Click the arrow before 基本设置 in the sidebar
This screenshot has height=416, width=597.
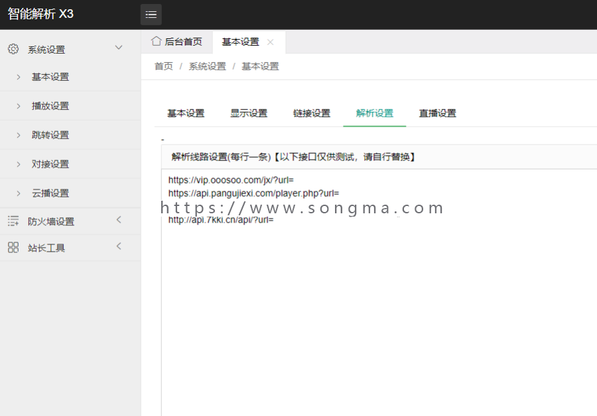(19, 78)
